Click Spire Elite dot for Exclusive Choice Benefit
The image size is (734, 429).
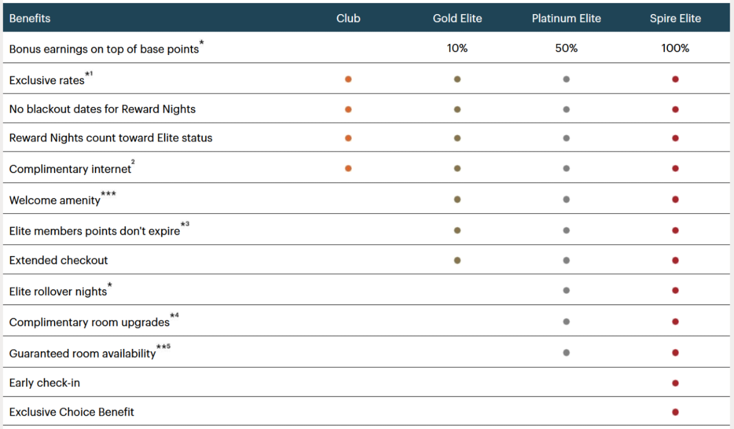pos(675,412)
